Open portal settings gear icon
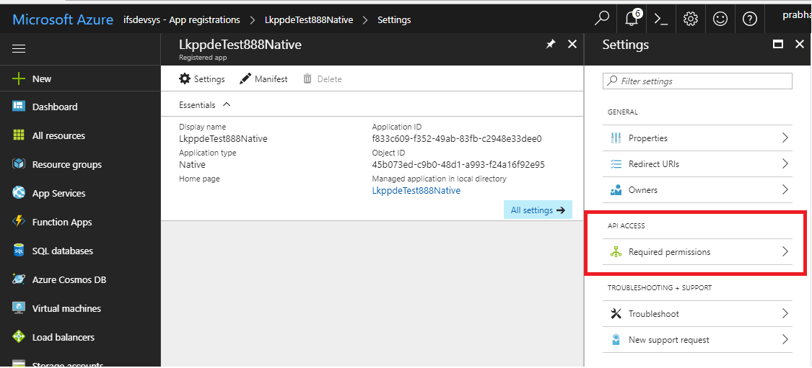Viewport: 812px width, 368px height. pos(691,19)
